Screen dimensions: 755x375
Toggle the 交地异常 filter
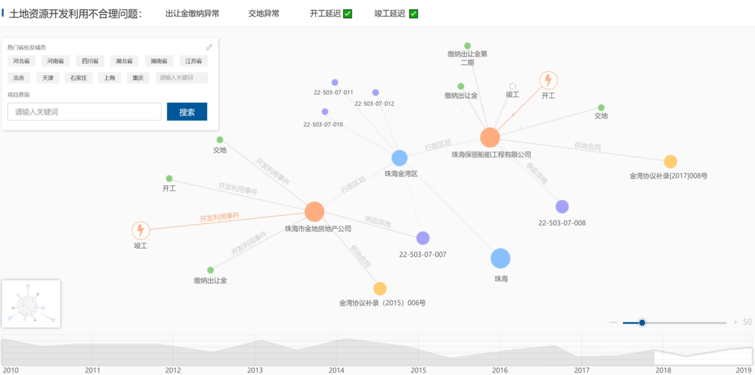click(x=263, y=14)
